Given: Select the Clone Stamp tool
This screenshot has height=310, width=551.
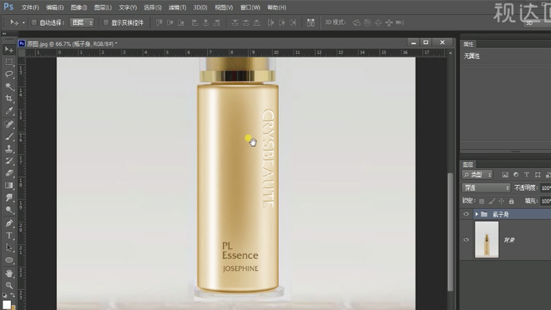Looking at the screenshot, I should click(9, 149).
